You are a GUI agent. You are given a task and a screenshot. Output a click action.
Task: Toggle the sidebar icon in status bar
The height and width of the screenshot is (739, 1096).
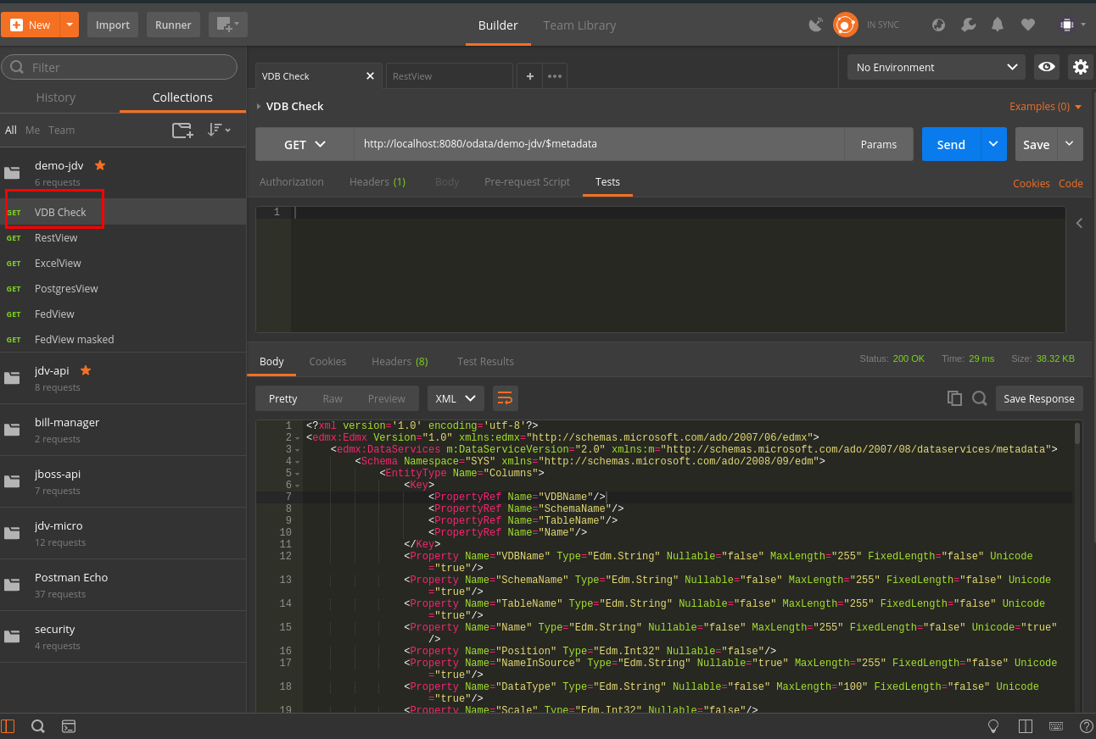8,726
